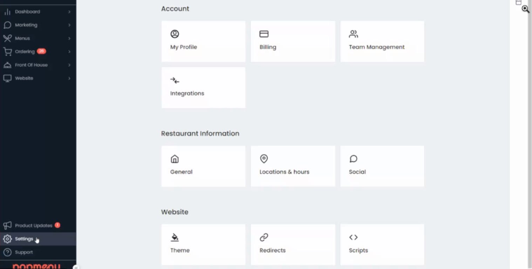This screenshot has height=269, width=532.
Task: Collapse the sidebar with double-arrow button
Action: (x=76, y=267)
